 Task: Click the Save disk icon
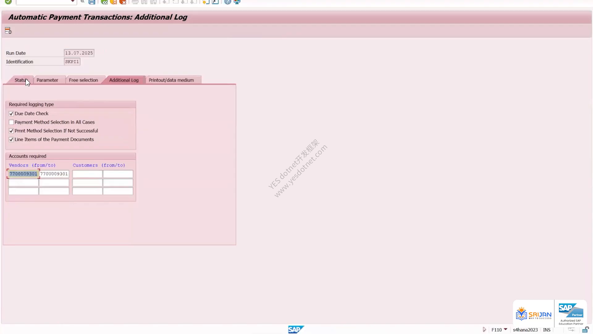click(x=92, y=2)
